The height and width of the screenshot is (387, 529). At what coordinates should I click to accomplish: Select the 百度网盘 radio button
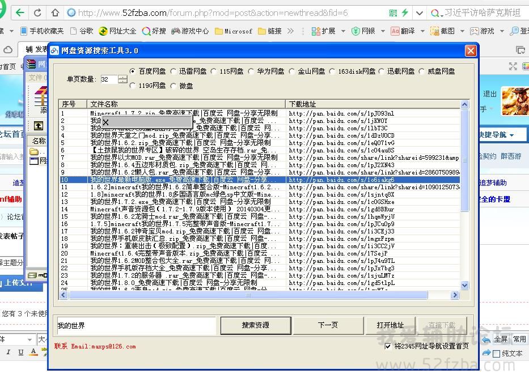133,71
